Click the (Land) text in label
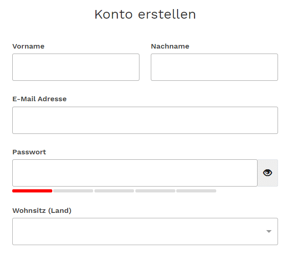Screen dimensions: 293x256 60,211
